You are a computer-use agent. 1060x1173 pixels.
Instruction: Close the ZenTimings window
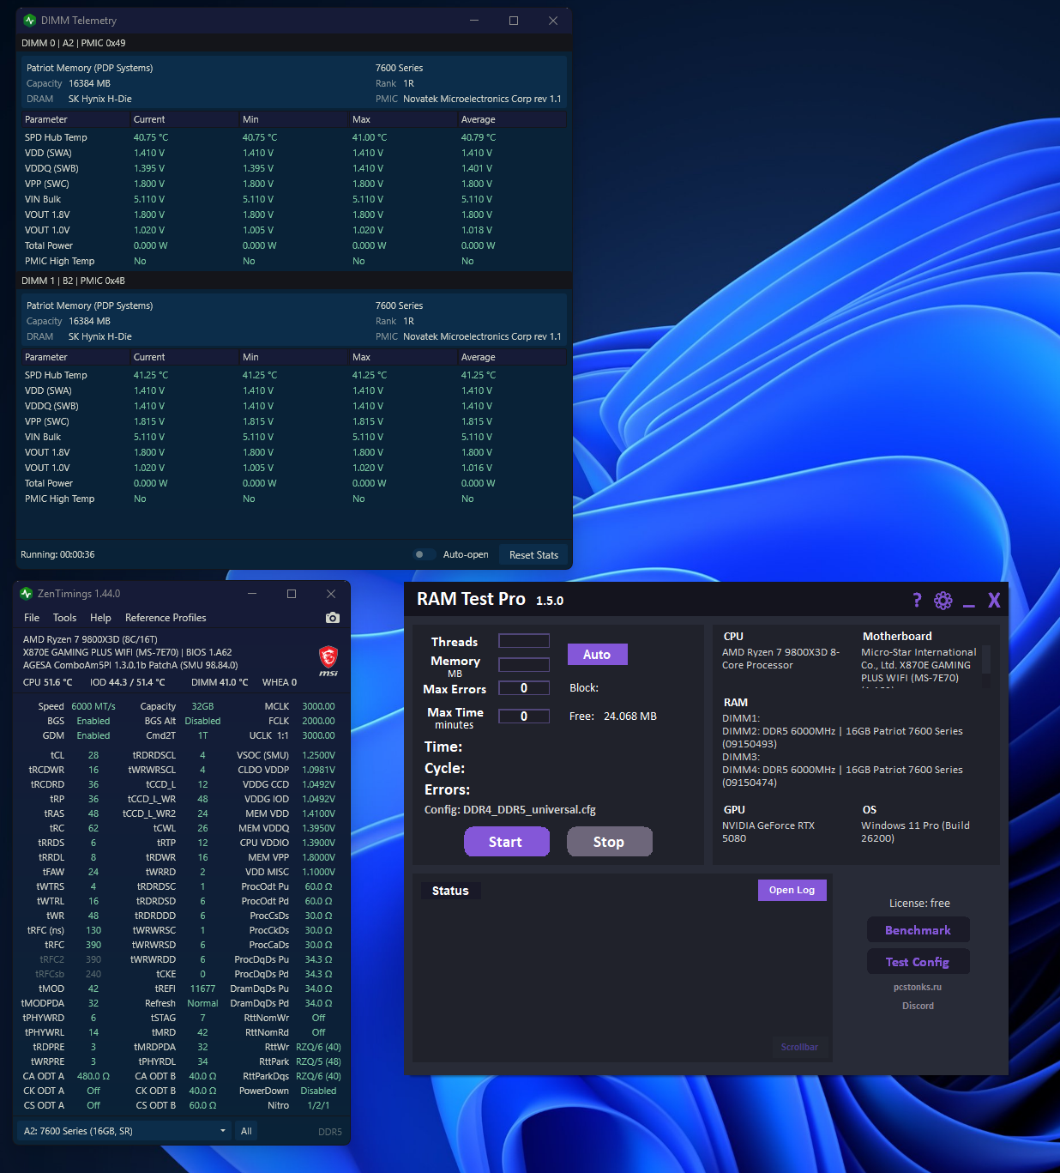[331, 594]
